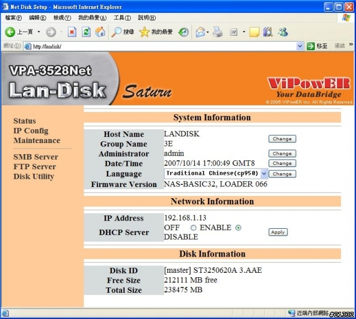Click the IE page icon in title bar
This screenshot has width=356, height=319.
[x=5, y=7]
